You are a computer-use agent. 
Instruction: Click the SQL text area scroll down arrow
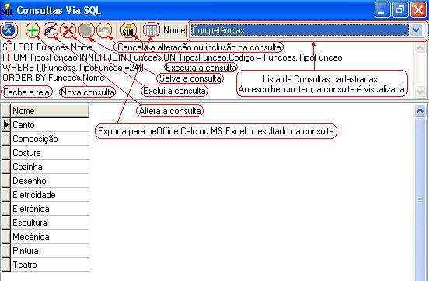click(420, 92)
